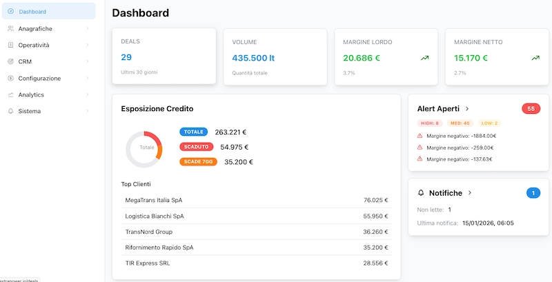Screen dimensions: 552x282
Task: Expand the Analytics section chevron
Action: 88,94
